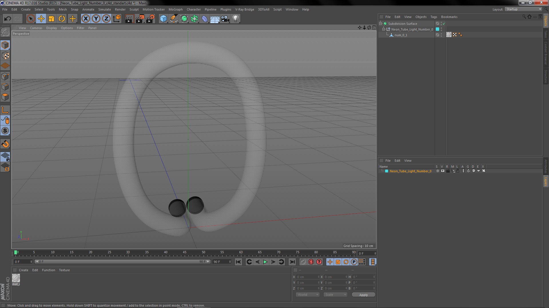Image resolution: width=549 pixels, height=308 pixels.
Task: Select the Scale tool
Action: click(51, 19)
